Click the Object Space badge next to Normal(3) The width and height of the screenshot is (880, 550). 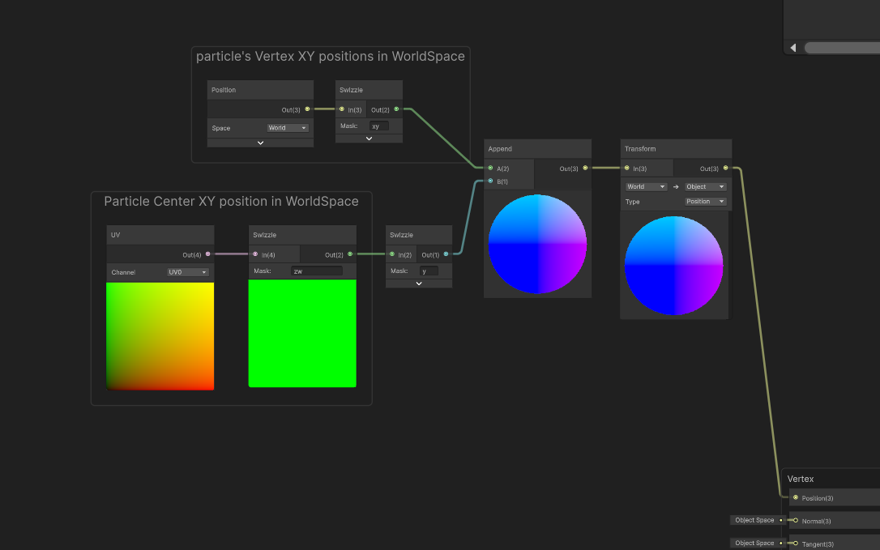755,520
